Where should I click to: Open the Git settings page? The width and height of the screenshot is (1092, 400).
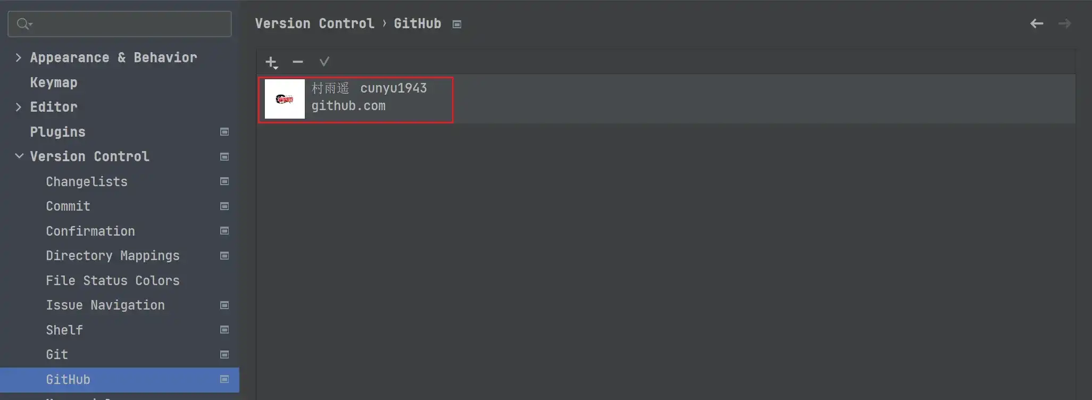pos(57,354)
